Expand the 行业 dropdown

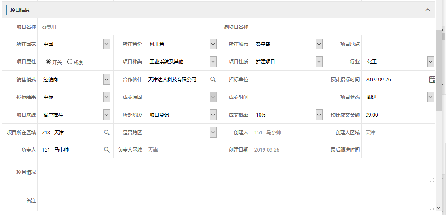point(430,62)
